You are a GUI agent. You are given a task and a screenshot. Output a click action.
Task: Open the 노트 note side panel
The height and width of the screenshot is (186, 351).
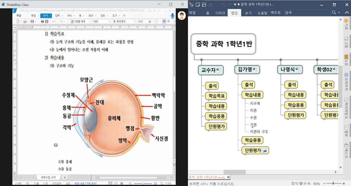346,60
